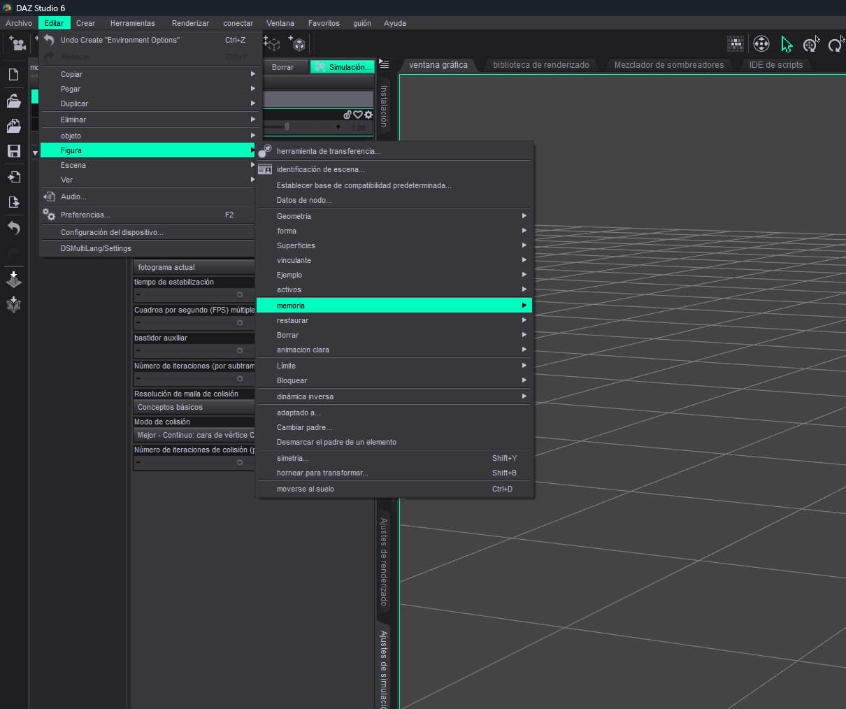The image size is (846, 709).
Task: Open the Conceptos básicos resolution dropdown
Action: pyautogui.click(x=194, y=407)
